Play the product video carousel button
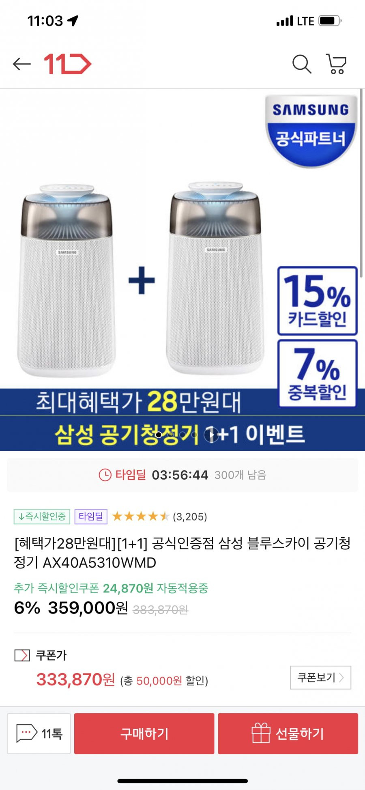This screenshot has width=365, height=790. click(211, 435)
